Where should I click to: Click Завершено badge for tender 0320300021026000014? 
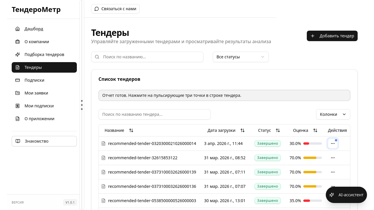tap(268, 143)
